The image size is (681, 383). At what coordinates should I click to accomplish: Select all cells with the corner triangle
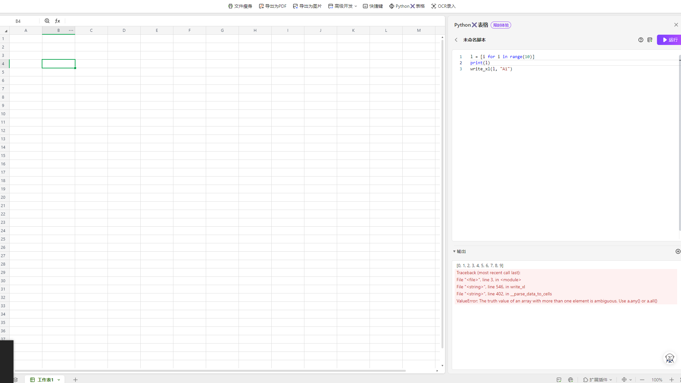[x=6, y=31]
